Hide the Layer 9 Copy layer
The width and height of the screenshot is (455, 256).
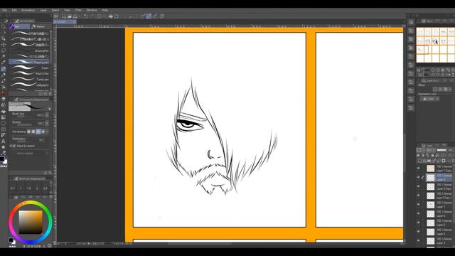tap(419, 186)
